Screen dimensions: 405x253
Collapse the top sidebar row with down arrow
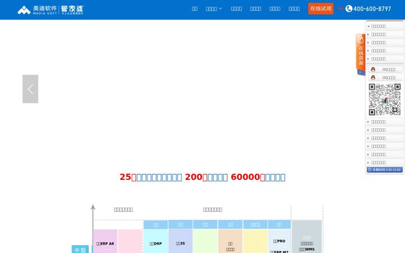point(385,26)
